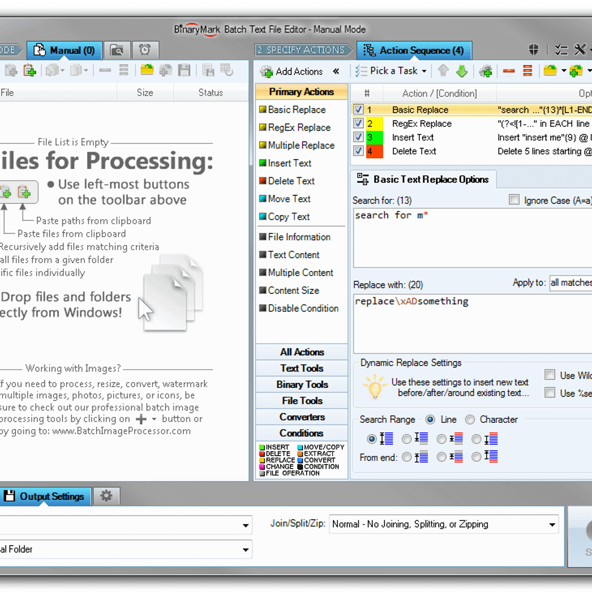This screenshot has width=592, height=592.
Task: Show the File Tools category
Action: [x=302, y=401]
